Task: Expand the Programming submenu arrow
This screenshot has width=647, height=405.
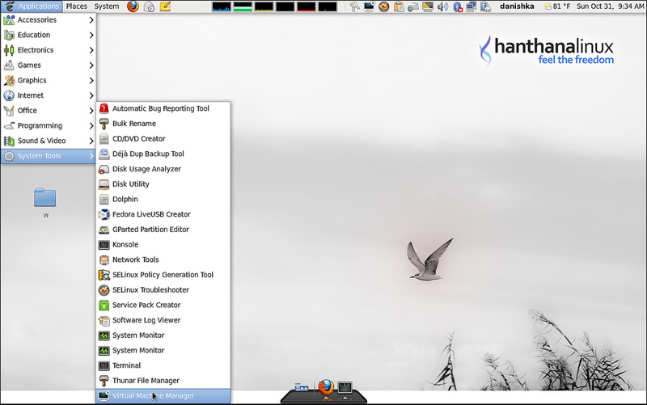Action: pyautogui.click(x=91, y=126)
